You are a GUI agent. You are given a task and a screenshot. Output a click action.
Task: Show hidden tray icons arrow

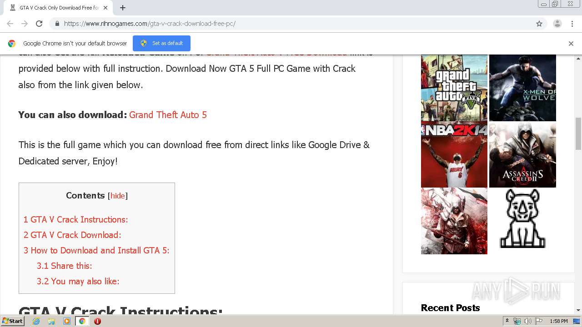[508, 321]
